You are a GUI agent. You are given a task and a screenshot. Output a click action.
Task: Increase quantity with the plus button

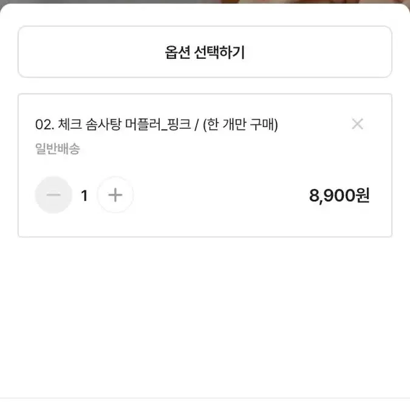[x=115, y=195]
